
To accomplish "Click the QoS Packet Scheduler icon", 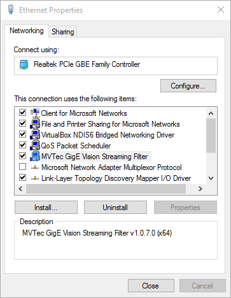I will (x=35, y=146).
